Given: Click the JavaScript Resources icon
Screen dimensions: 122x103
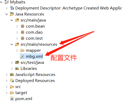Looking at the screenshot, I should 12,75.
